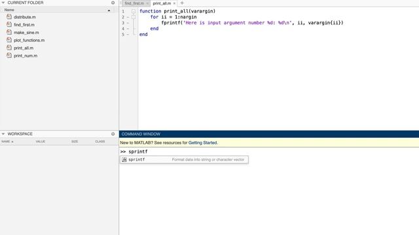The image size is (419, 235).
Task: Click the command window input line
Action: tap(269, 151)
